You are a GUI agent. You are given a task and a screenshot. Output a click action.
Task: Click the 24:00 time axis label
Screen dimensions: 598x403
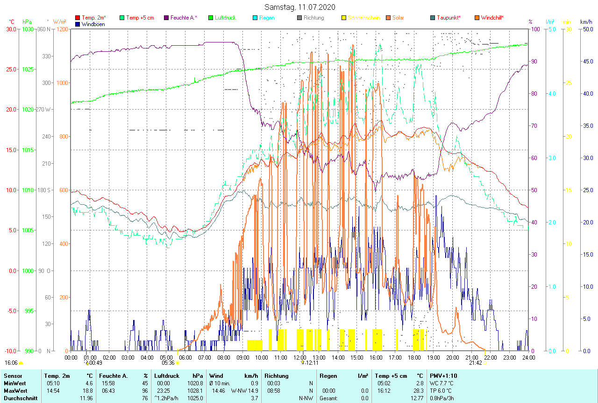click(528, 358)
